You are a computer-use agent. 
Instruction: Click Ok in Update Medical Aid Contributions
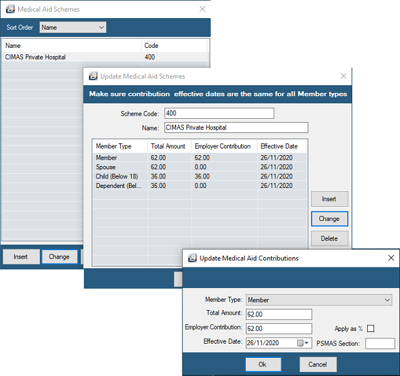click(x=263, y=364)
